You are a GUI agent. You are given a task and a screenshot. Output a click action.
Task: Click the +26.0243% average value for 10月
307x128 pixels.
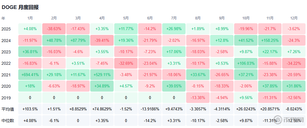coord(246,109)
